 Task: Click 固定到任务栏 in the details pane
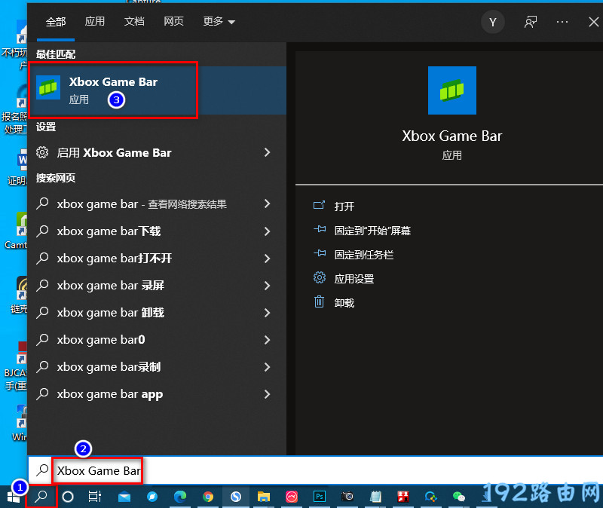point(363,255)
